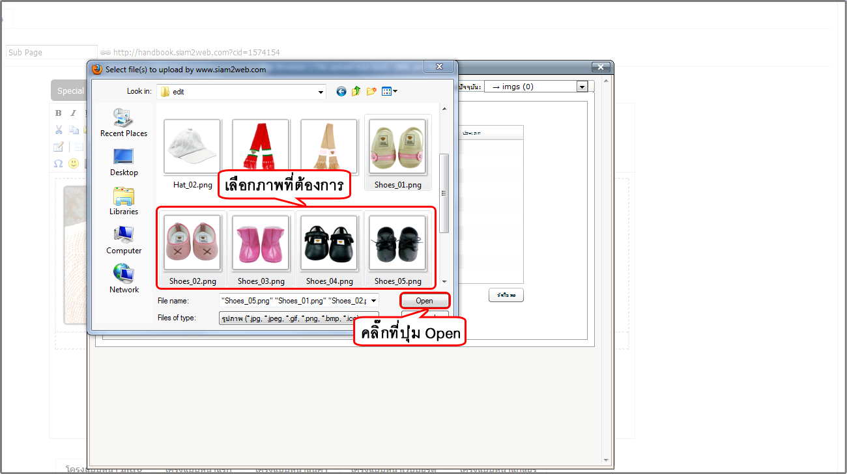Click the handbook.siam2web.com URL link
Image resolution: width=847 pixels, height=474 pixels.
[197, 52]
